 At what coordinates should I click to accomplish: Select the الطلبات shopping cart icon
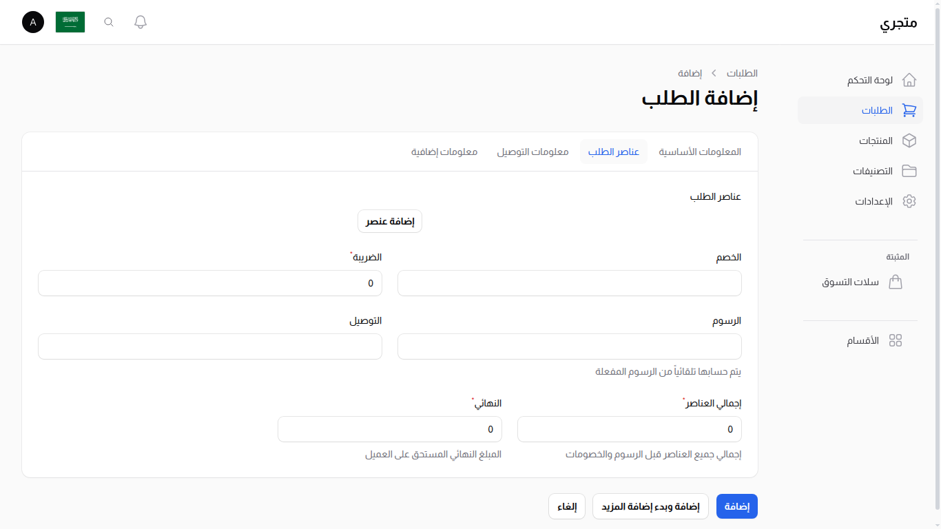[x=909, y=110]
